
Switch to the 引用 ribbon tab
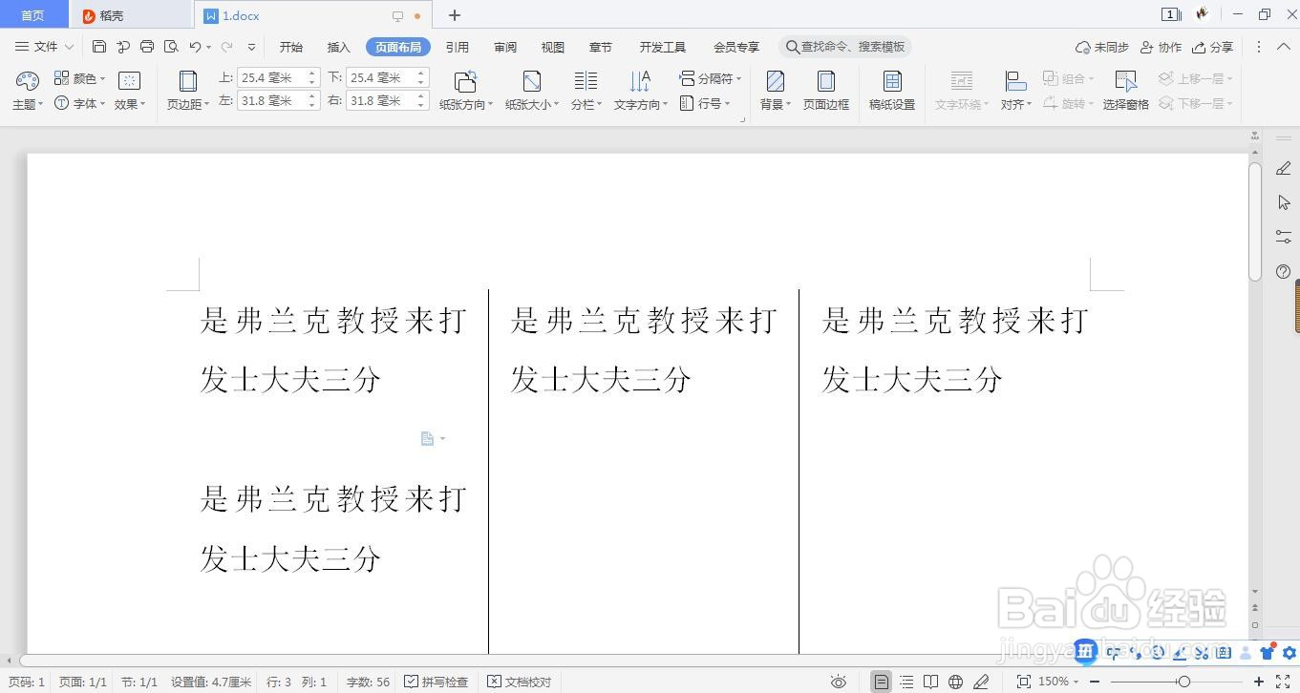tap(457, 47)
